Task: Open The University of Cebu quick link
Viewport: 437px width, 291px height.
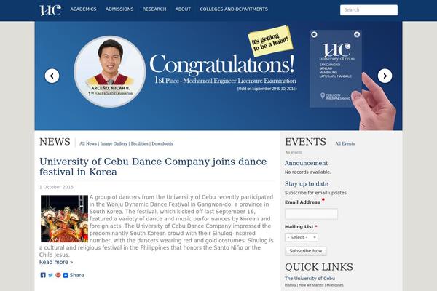Action: 310,279
